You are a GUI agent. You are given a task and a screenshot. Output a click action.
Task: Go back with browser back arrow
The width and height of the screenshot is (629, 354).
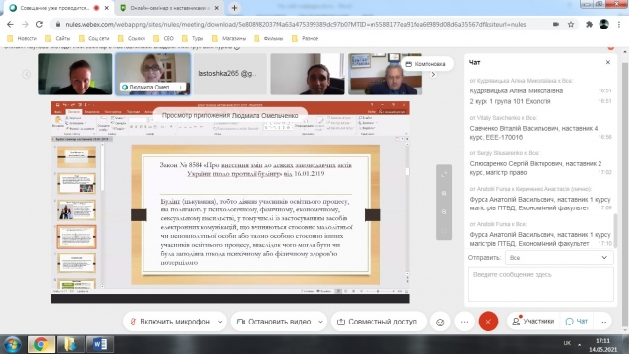(10, 24)
